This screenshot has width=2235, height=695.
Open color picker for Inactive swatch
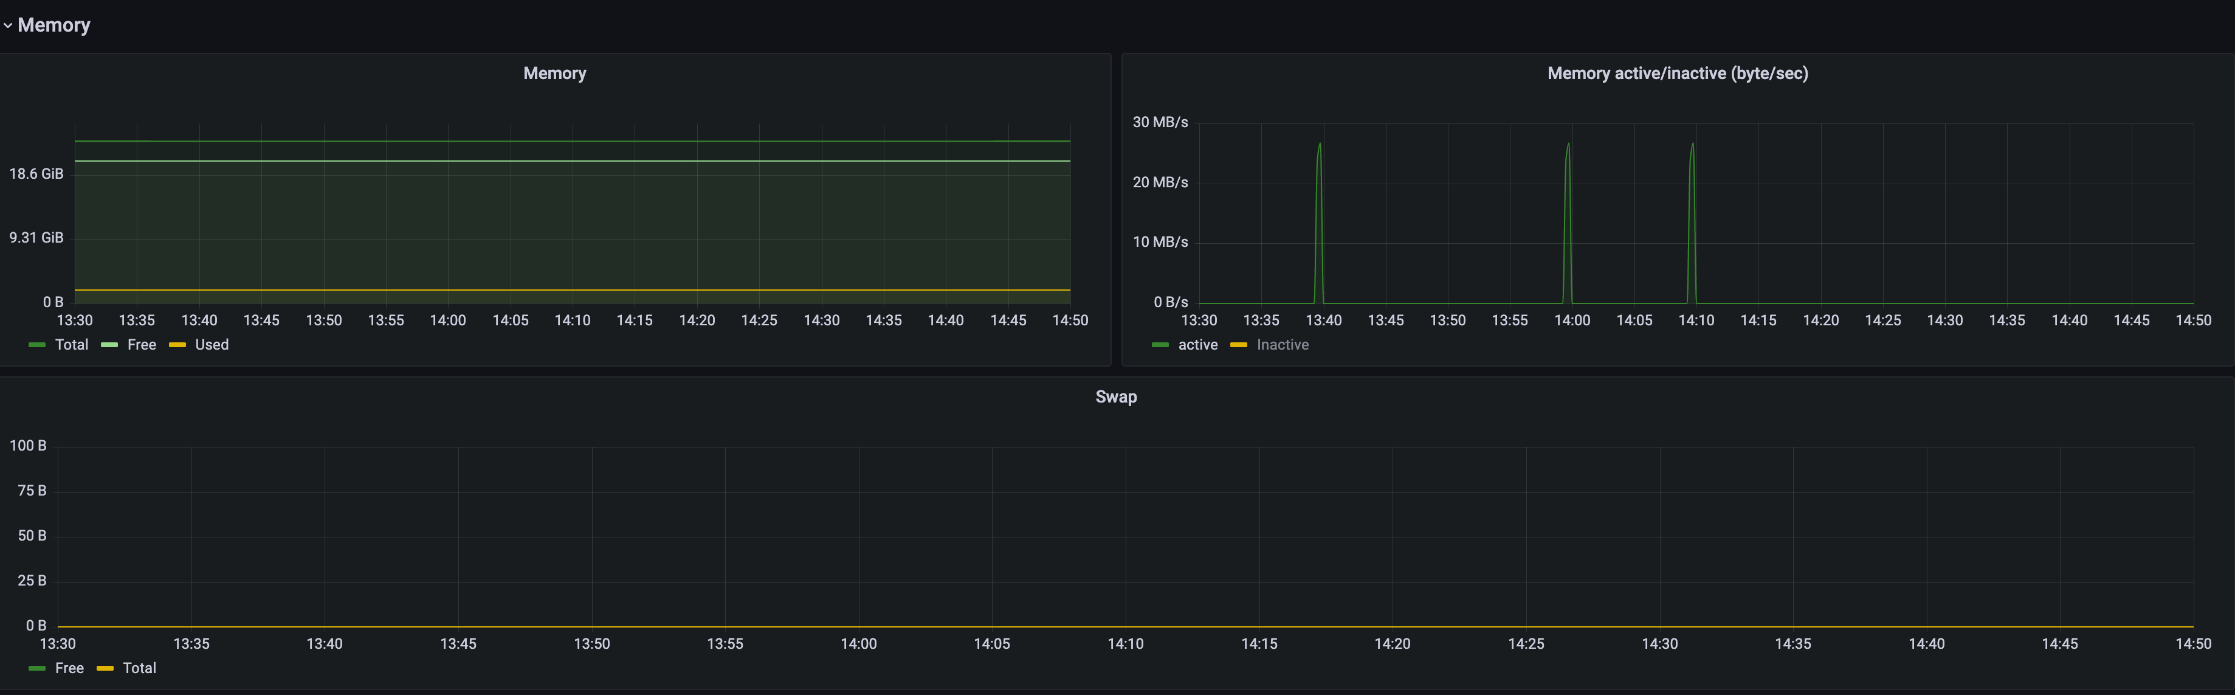(1239, 345)
